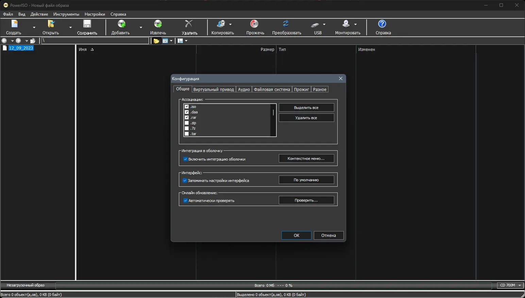Click the Размер column header
Image resolution: width=525 pixels, height=298 pixels.
236,50
